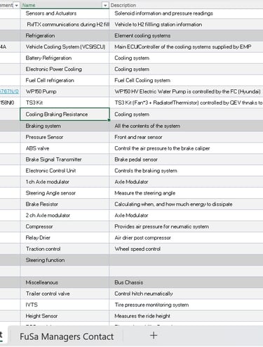Screen dimensions: 263x347
Task: Select the RxTX communications during H2 fill cell
Action: point(65,25)
